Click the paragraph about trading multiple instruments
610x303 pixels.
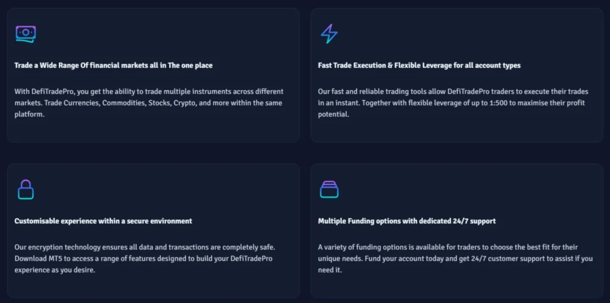(x=149, y=103)
